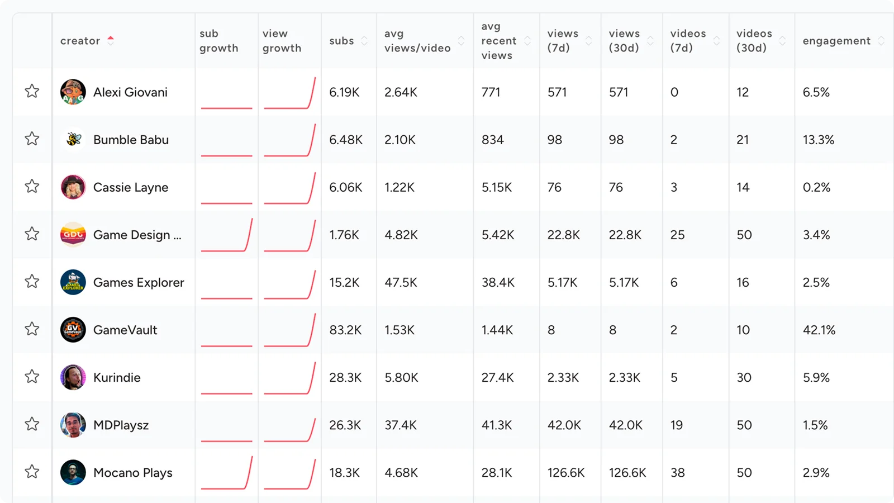Click MDPlaysz profile picture
The height and width of the screenshot is (503, 894).
click(x=73, y=425)
